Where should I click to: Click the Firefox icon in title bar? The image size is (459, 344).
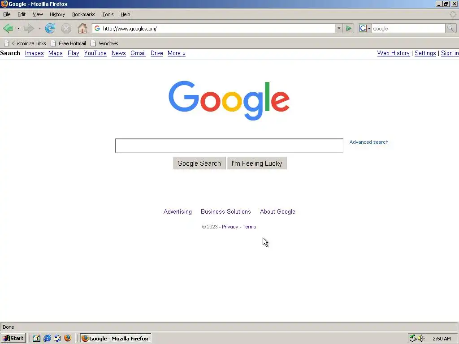click(x=4, y=4)
